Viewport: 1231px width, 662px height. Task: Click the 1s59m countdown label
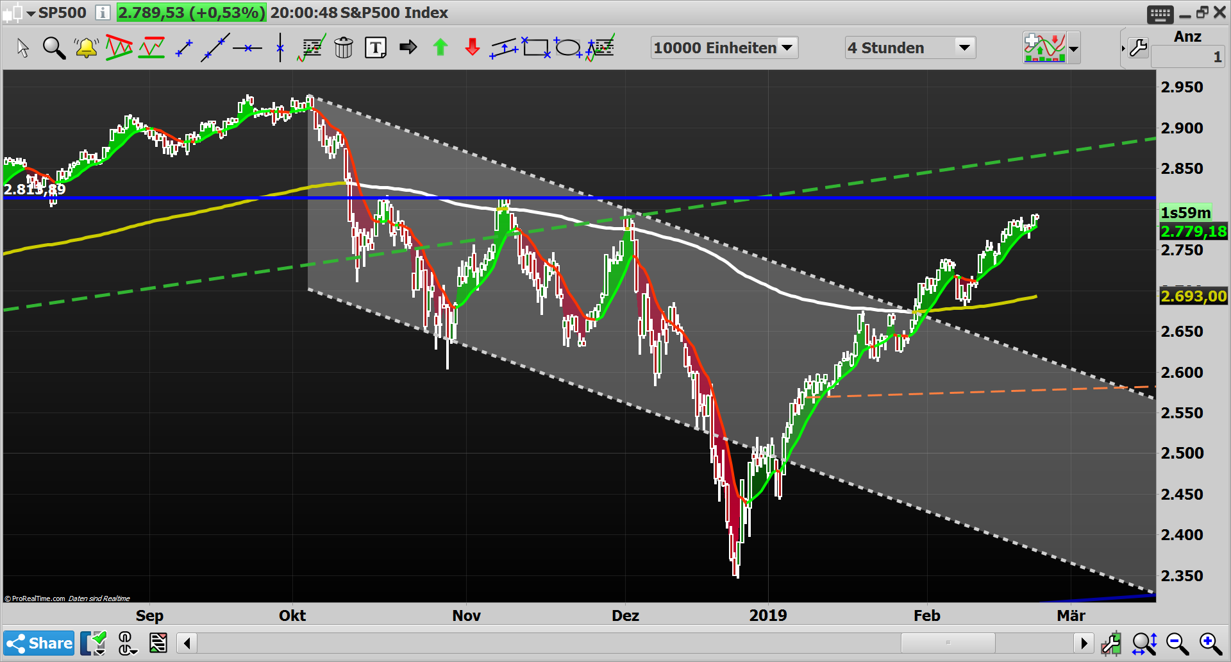pos(1186,213)
